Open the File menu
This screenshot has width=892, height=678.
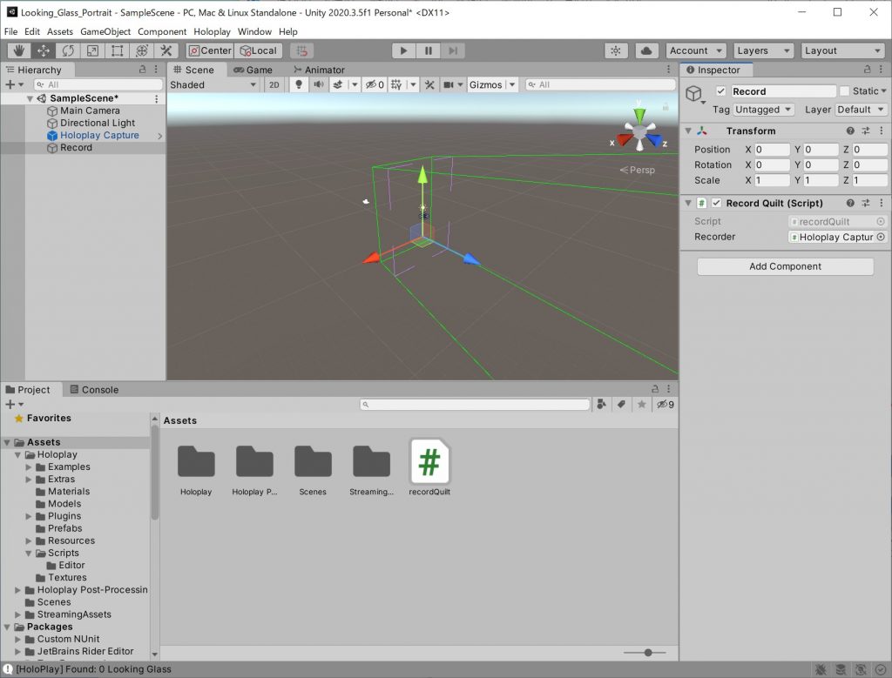(x=10, y=32)
